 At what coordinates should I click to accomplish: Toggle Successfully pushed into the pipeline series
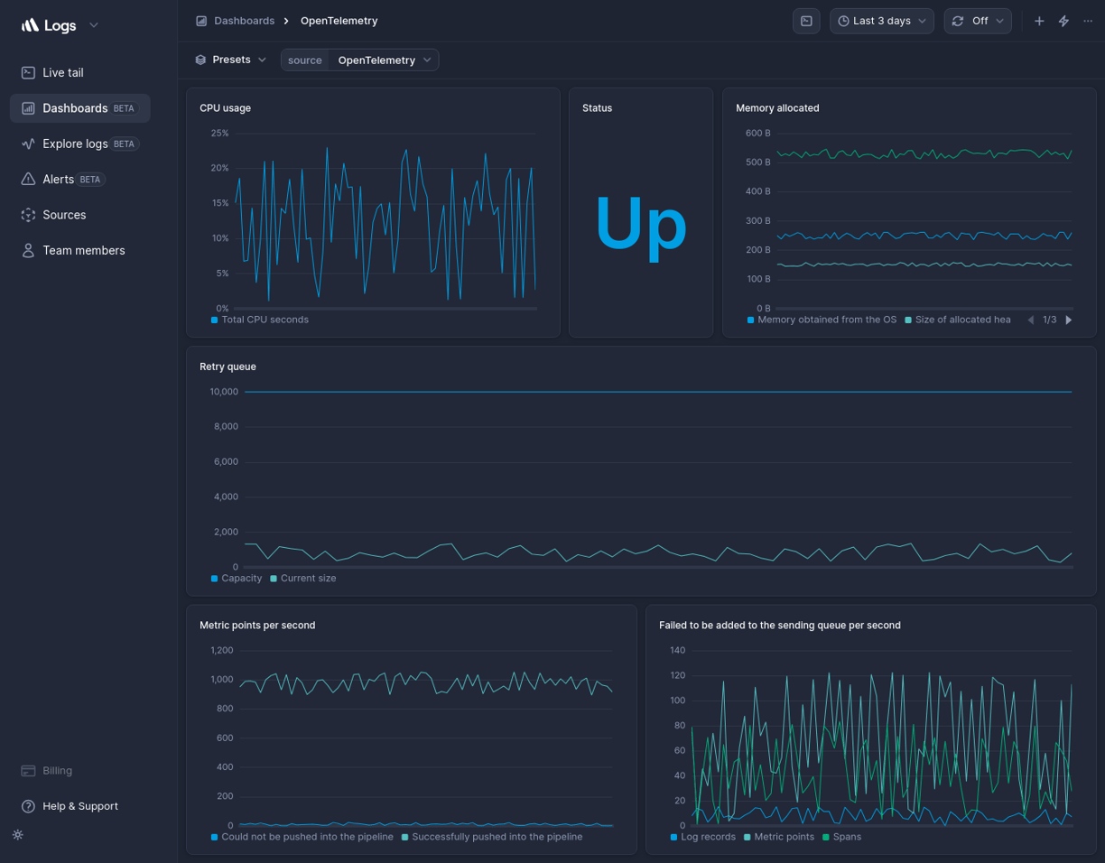pyautogui.click(x=492, y=837)
